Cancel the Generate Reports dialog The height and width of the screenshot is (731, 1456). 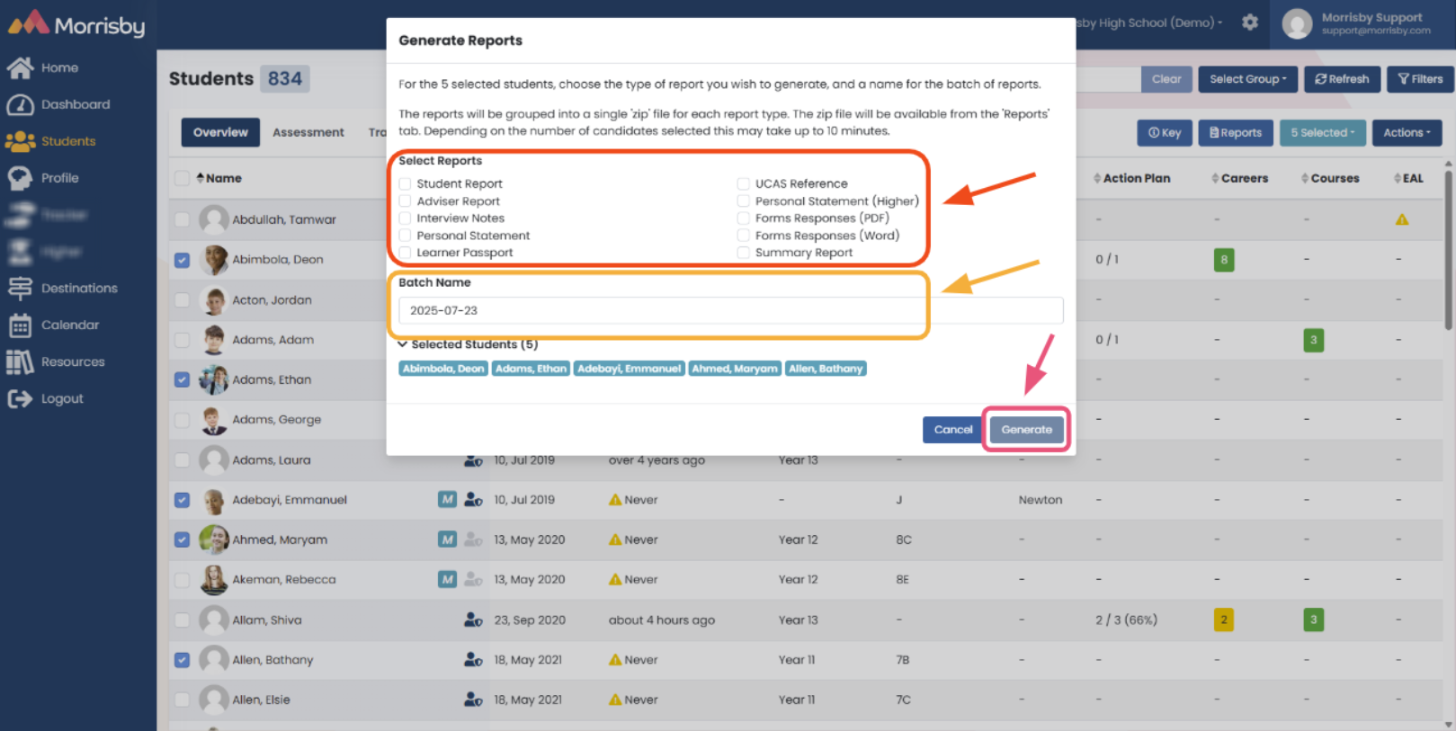pyautogui.click(x=952, y=430)
